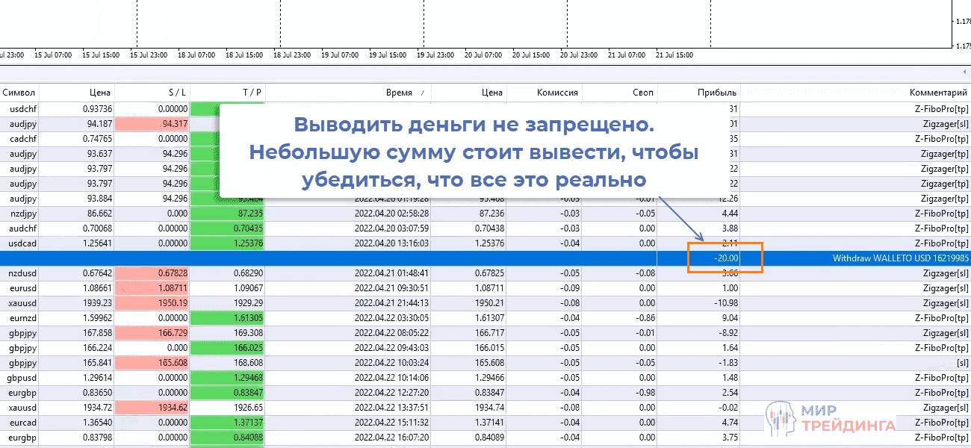Viewport: 971px width, 448px height.
Task: Click the green T/P cell 1.25376 for usdcad
Action: (228, 243)
